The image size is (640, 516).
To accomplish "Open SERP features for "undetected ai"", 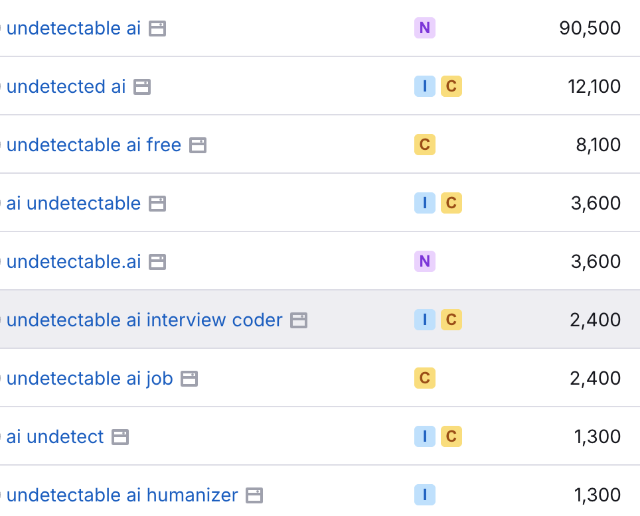I will coord(142,86).
